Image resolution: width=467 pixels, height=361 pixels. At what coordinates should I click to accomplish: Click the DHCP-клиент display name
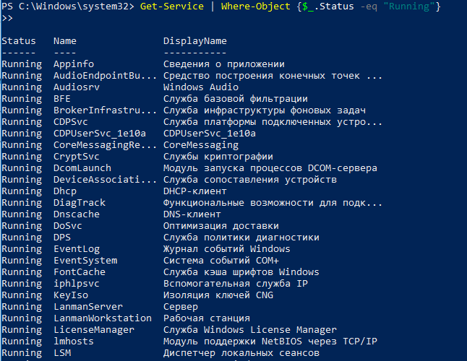point(195,191)
